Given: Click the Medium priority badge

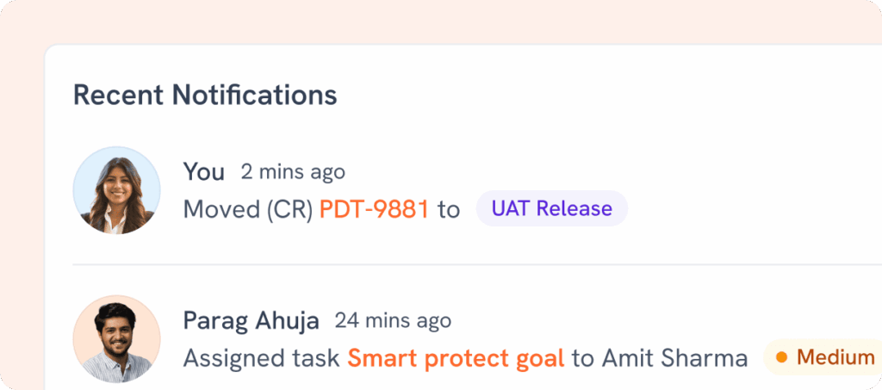Looking at the screenshot, I should point(823,357).
